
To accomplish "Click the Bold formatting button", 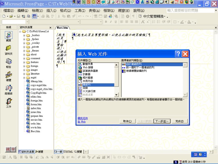I will [106, 22].
